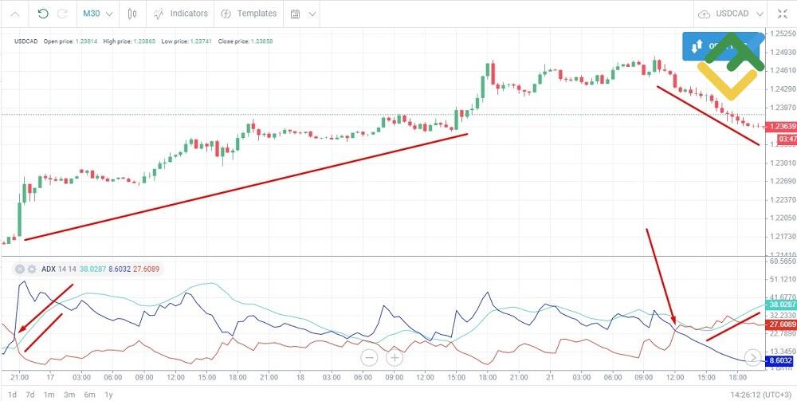Screen dimensions: 797x401
Task: Jump to the latest bar using the right arrow circle
Action: (753, 358)
